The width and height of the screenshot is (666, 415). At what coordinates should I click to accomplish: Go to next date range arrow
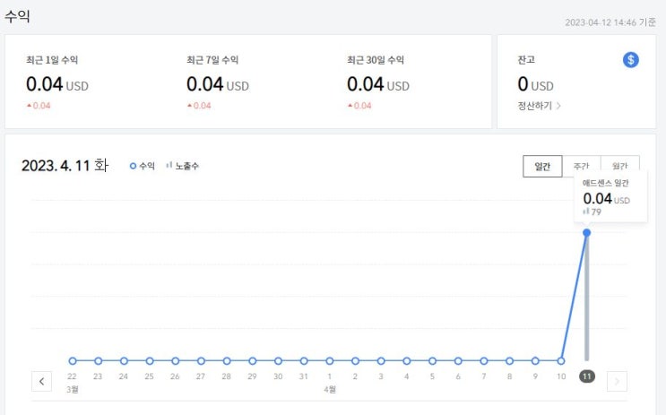617,382
